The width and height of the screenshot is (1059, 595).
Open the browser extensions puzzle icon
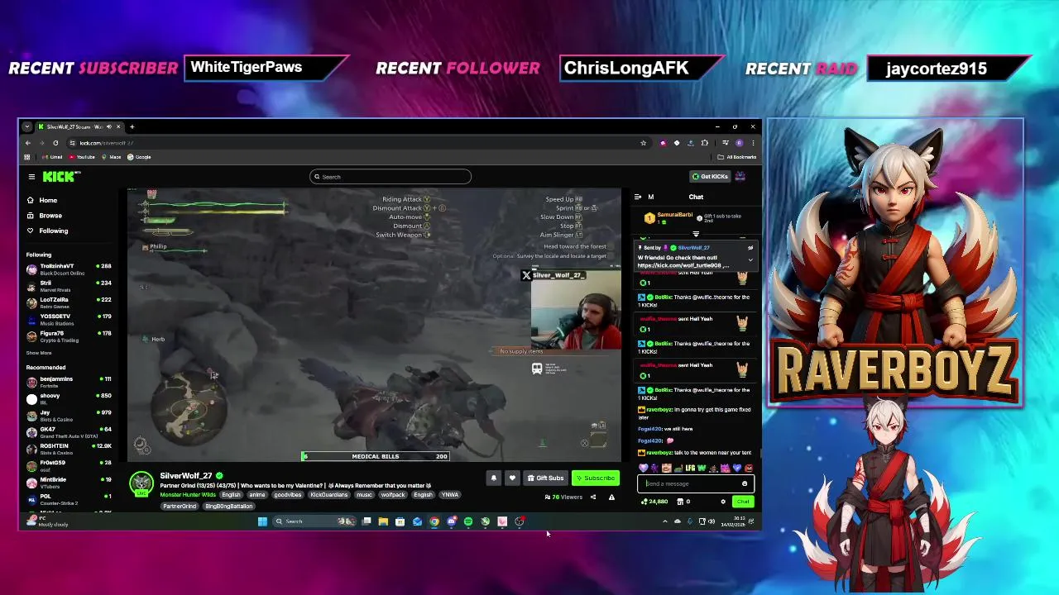click(705, 142)
